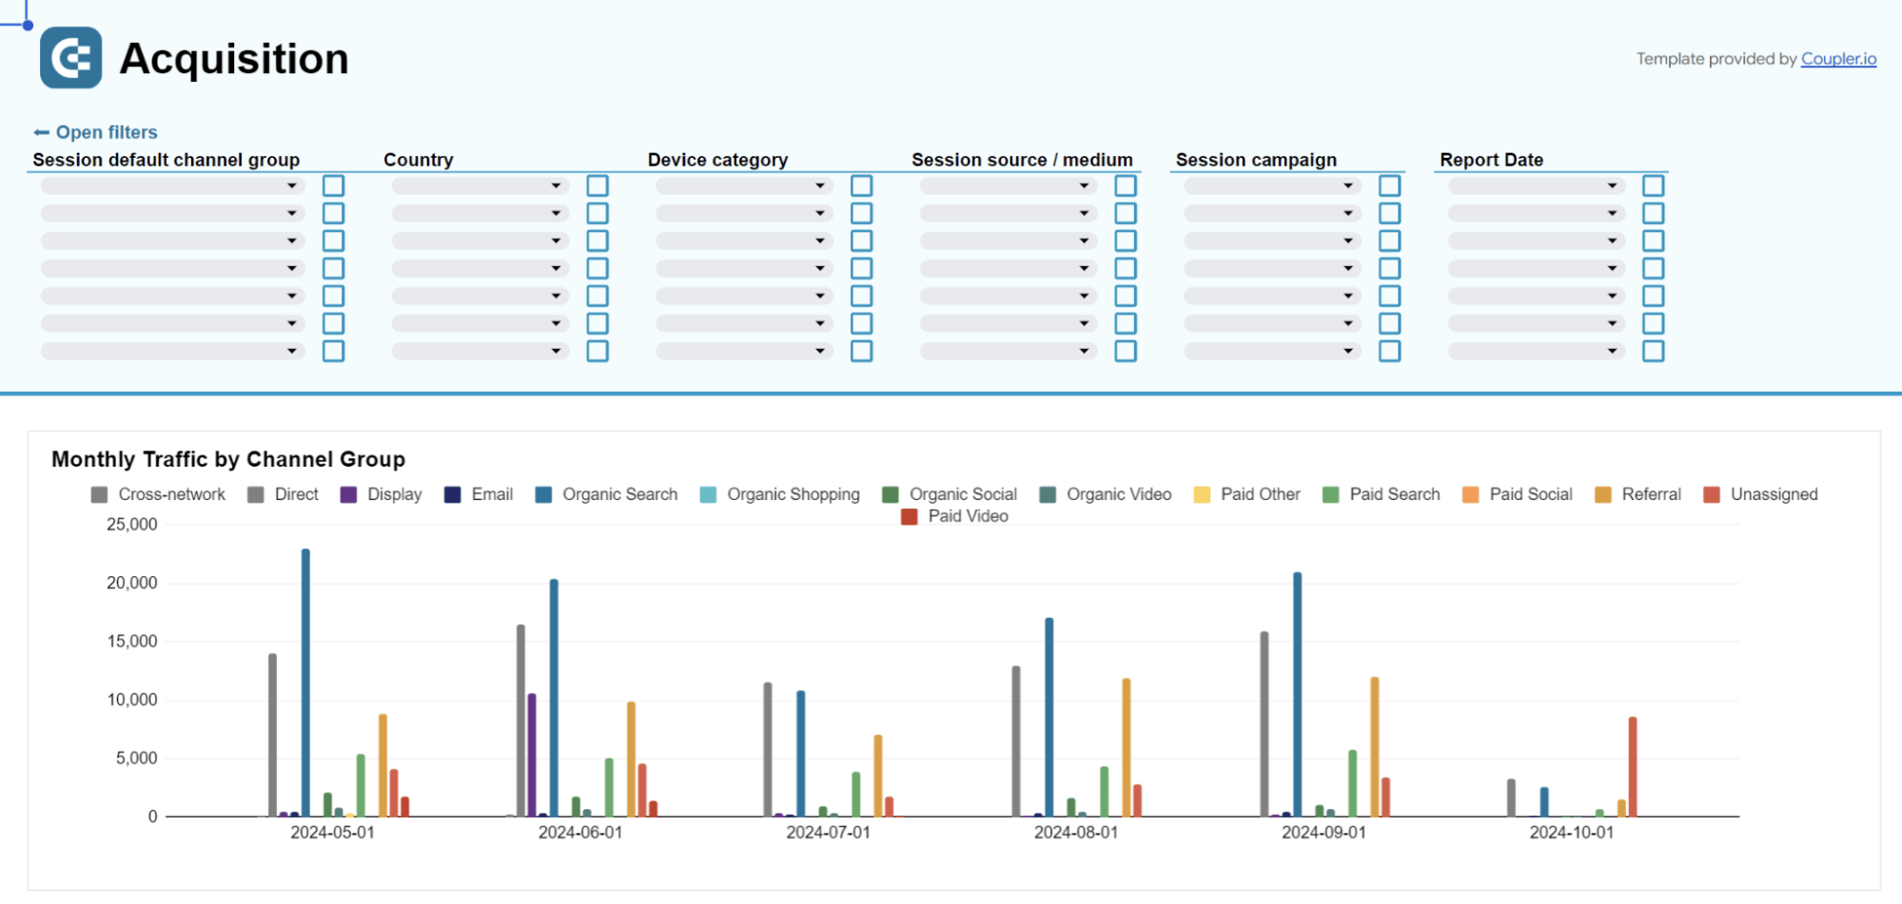
Task: Tick the first checkbox under Session default channel group
Action: point(333,185)
